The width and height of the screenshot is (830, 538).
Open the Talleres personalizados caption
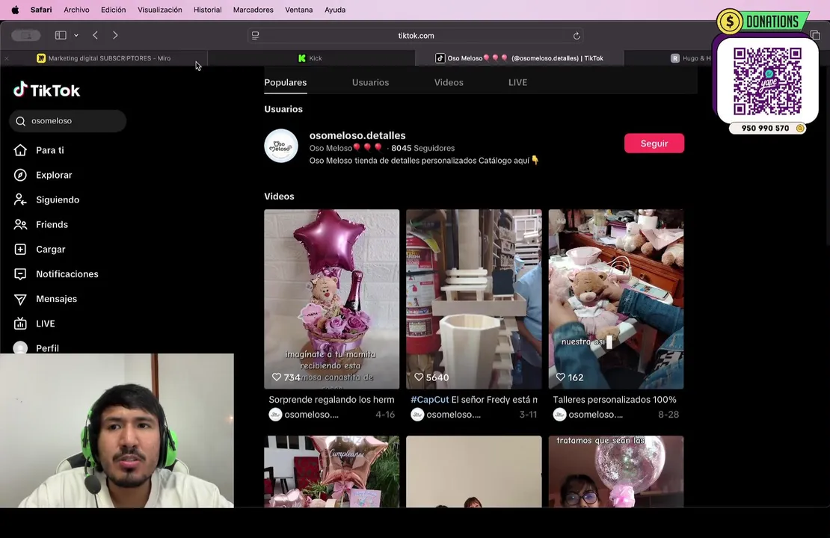(615, 400)
